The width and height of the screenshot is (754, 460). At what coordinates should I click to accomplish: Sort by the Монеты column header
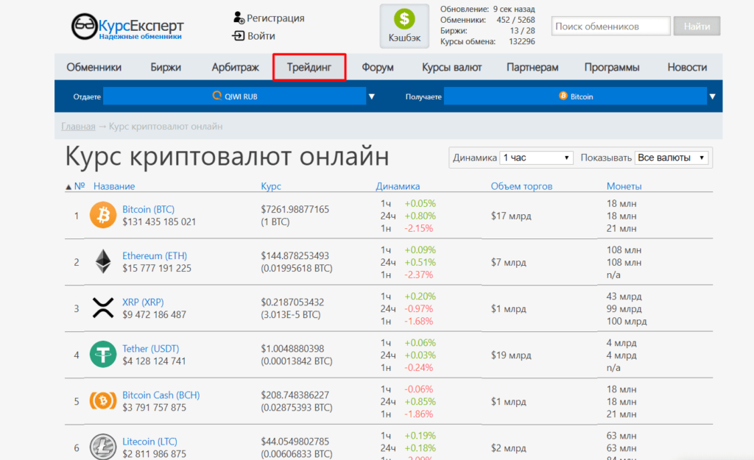point(624,186)
